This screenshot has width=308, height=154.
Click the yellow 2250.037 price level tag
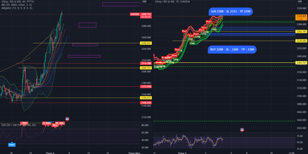click(x=146, y=43)
